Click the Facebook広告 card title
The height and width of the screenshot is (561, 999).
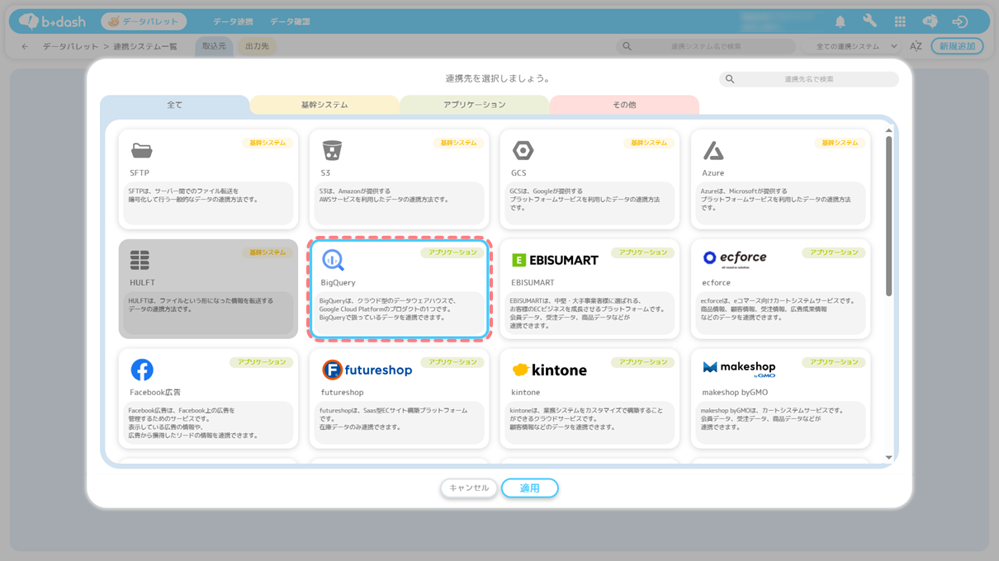(155, 393)
